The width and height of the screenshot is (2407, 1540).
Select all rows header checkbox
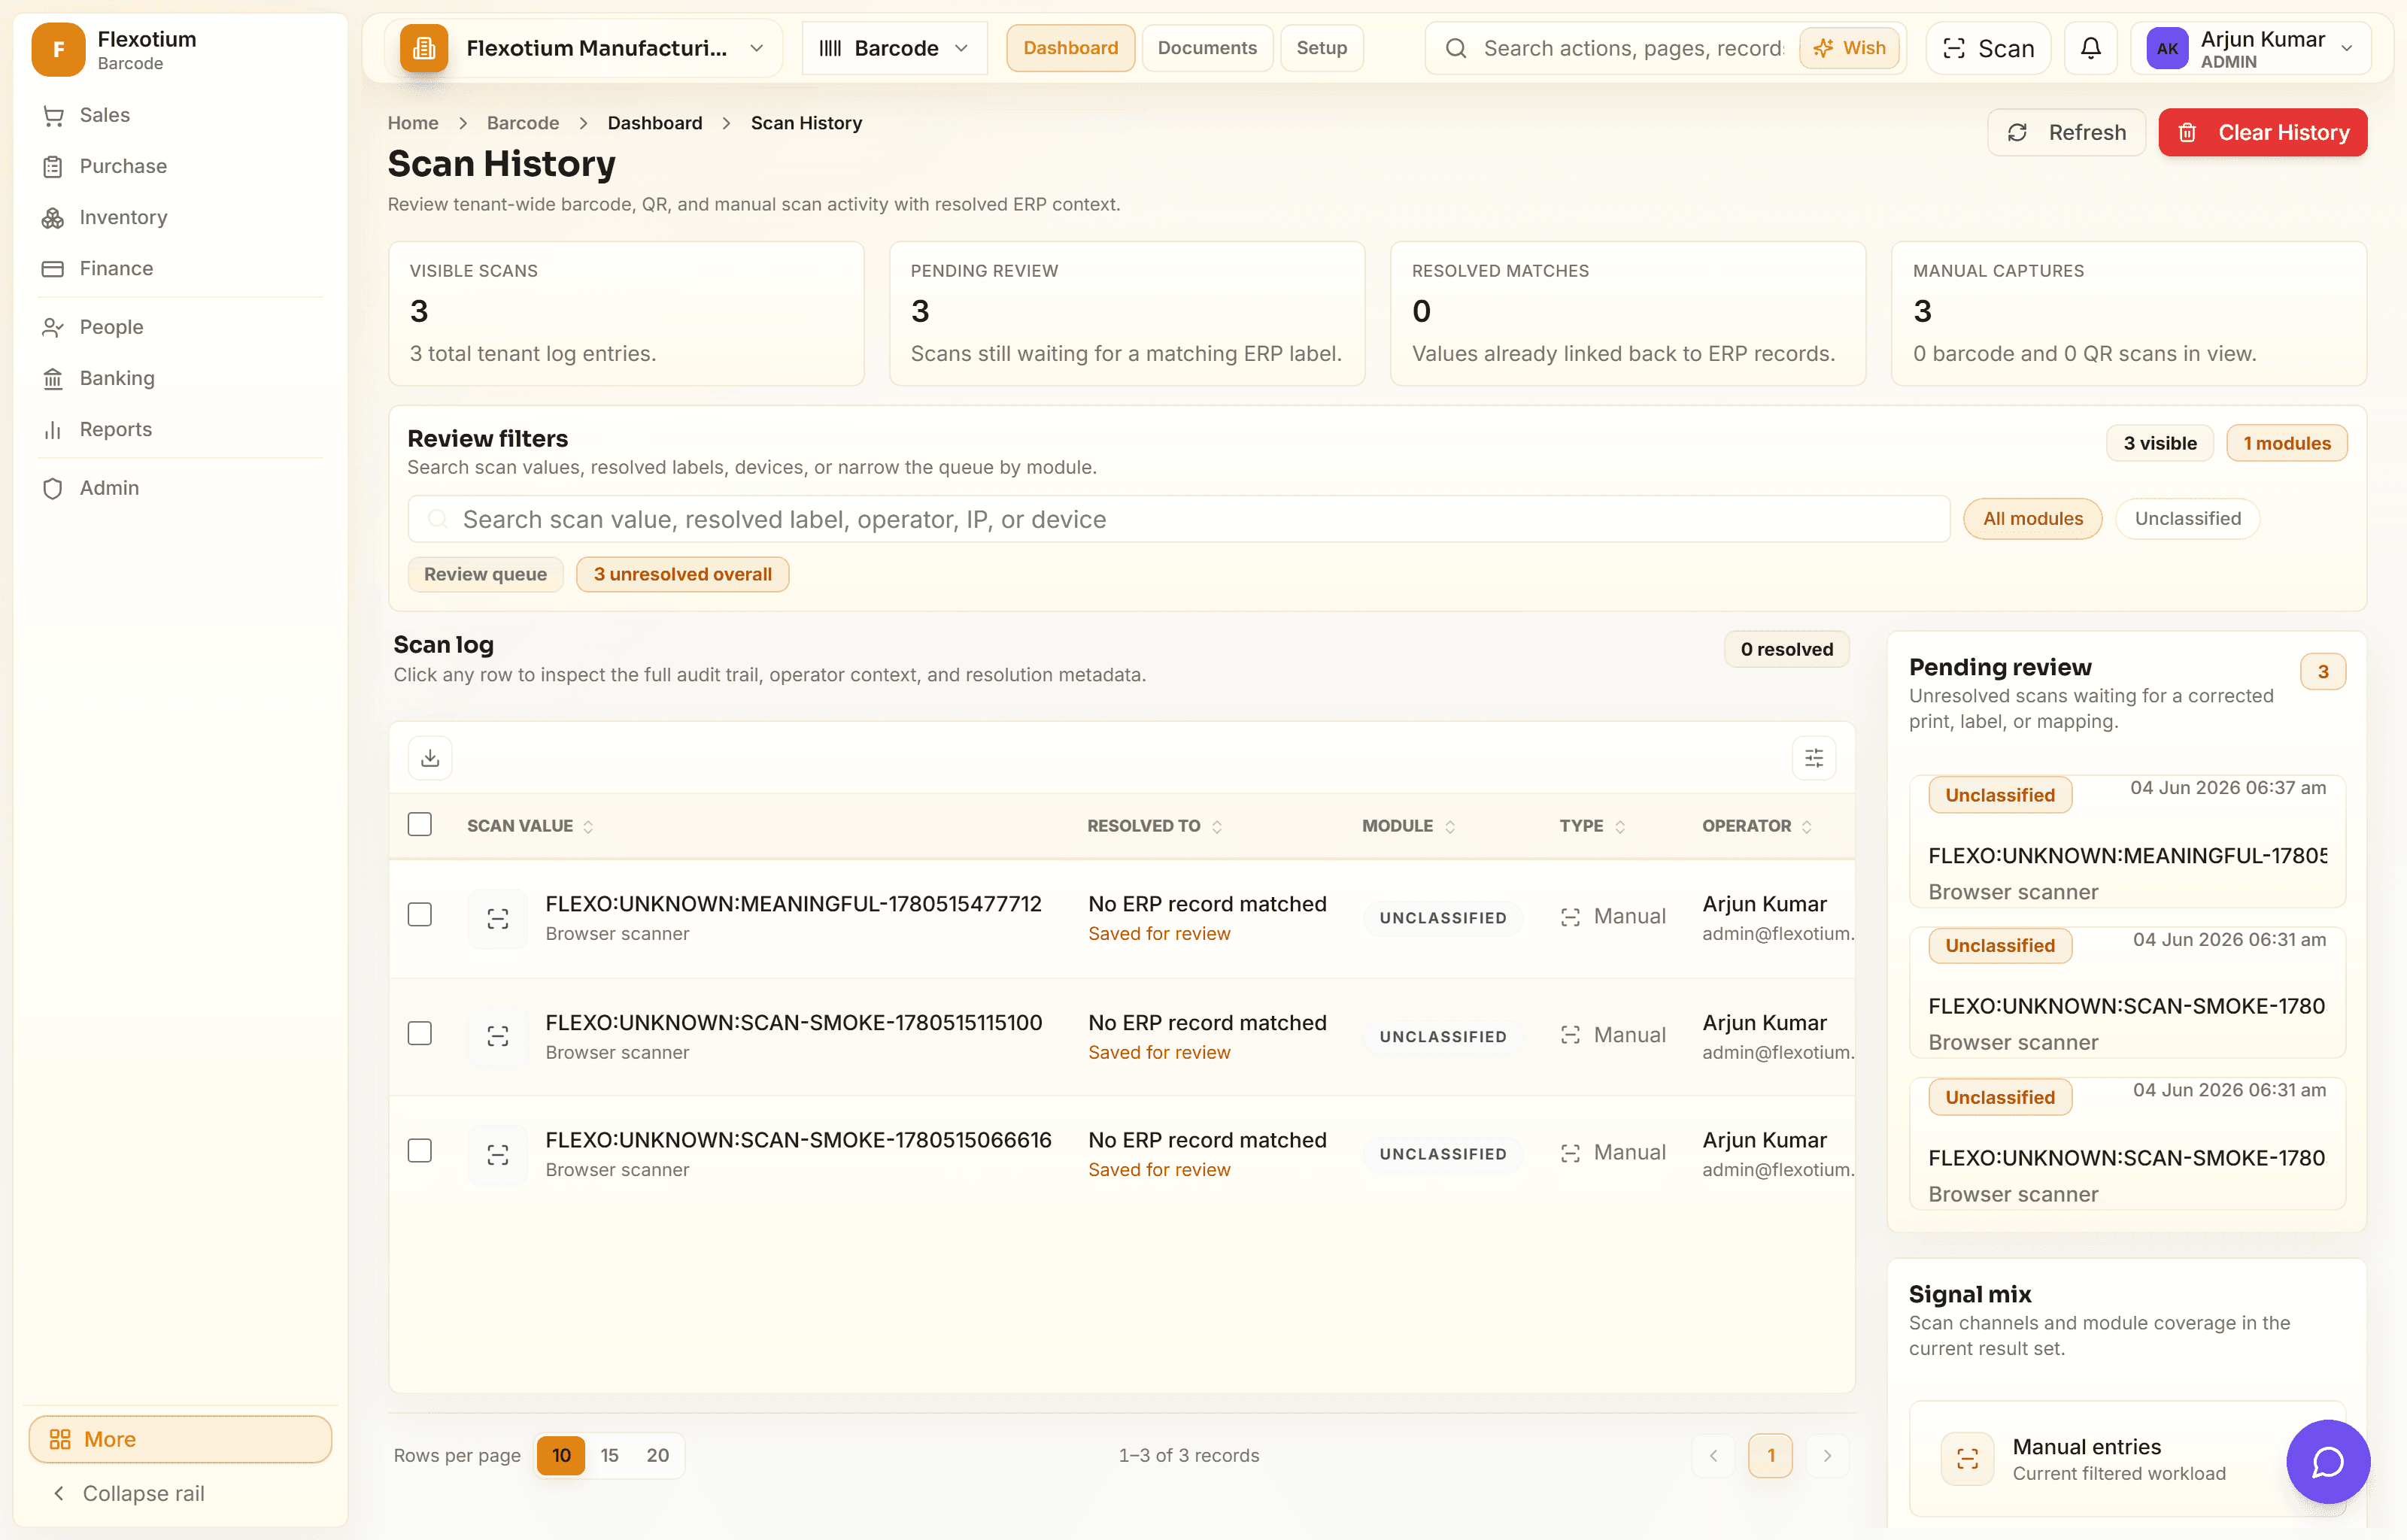(x=420, y=824)
